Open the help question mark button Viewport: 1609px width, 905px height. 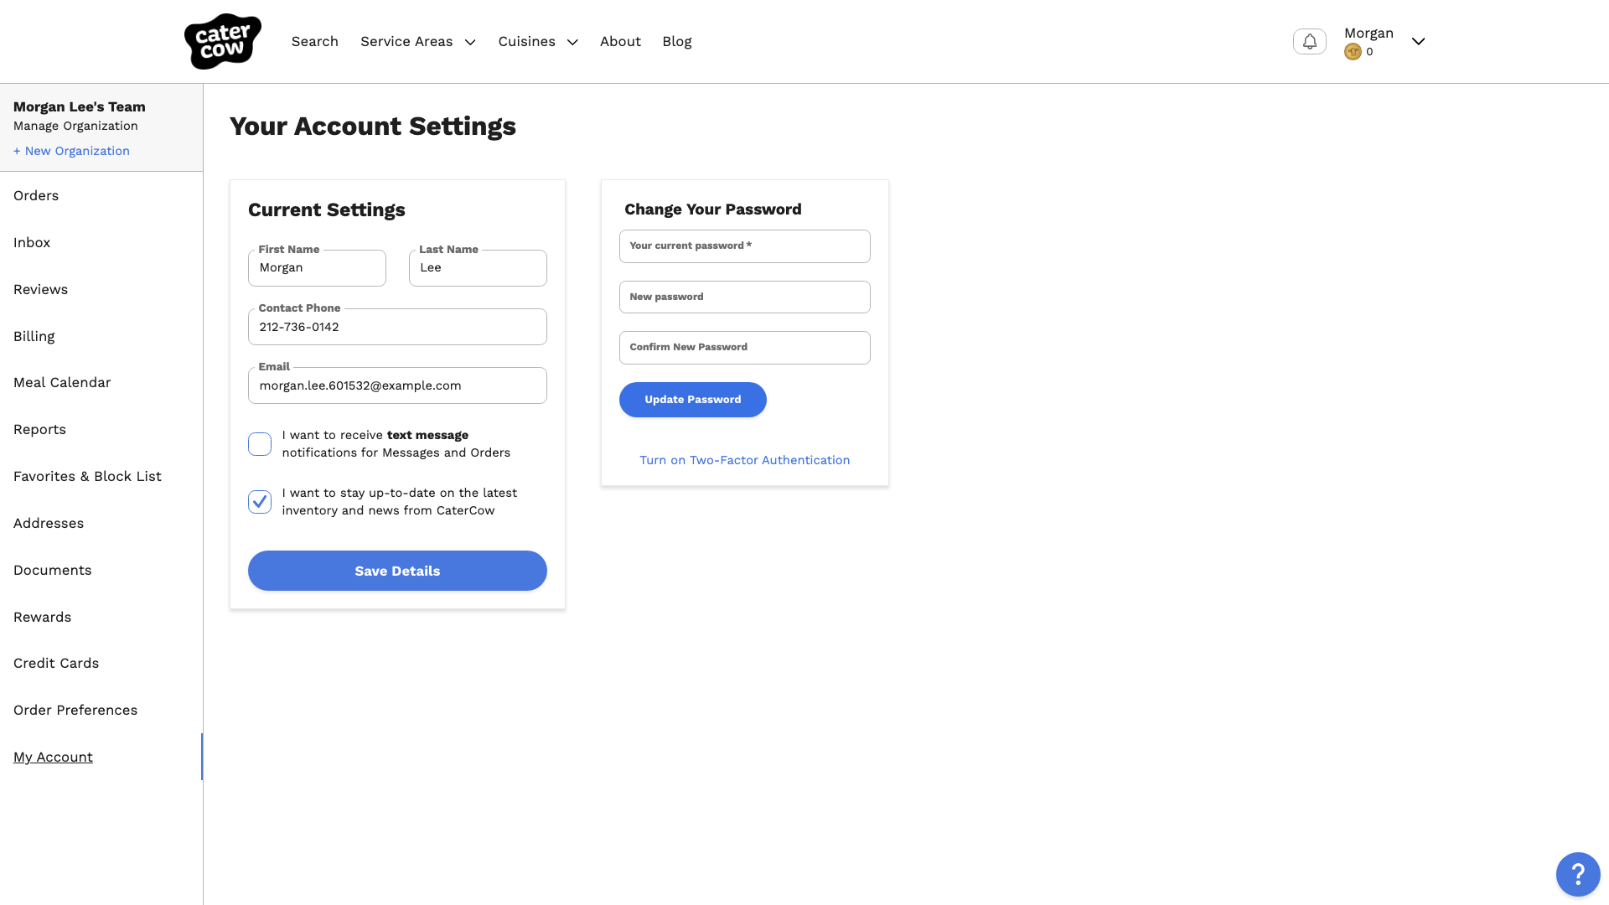click(1578, 874)
